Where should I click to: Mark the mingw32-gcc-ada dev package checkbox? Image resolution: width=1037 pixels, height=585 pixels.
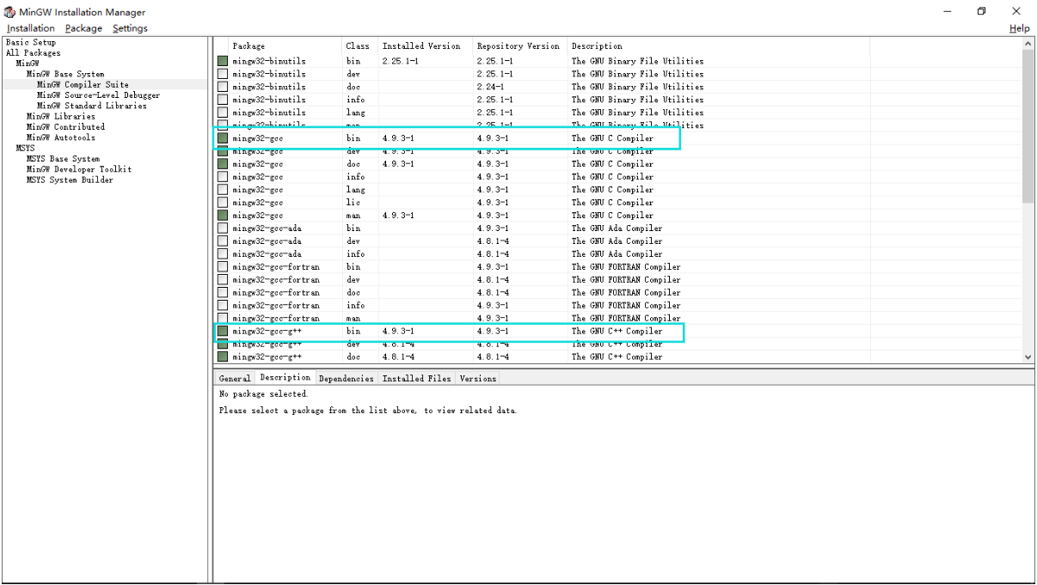click(x=223, y=241)
